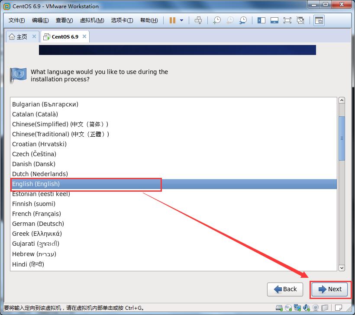Select Danish (Dansk) language
Viewport: 355px width, 315px height.
pos(174,164)
